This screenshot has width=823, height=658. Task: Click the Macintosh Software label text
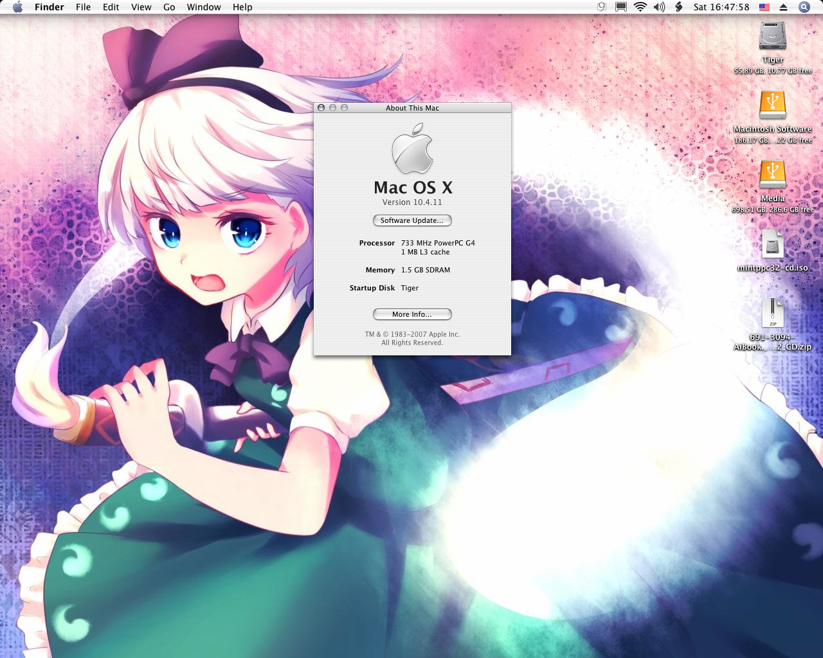coord(772,129)
